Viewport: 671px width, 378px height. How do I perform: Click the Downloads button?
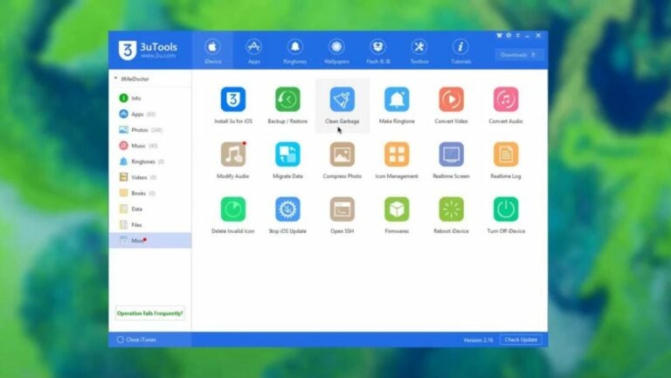pyautogui.click(x=519, y=55)
